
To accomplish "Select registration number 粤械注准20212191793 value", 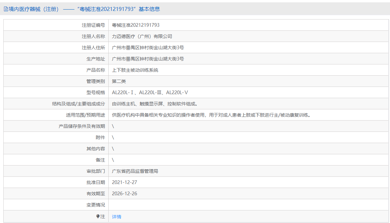I will tap(135, 25).
